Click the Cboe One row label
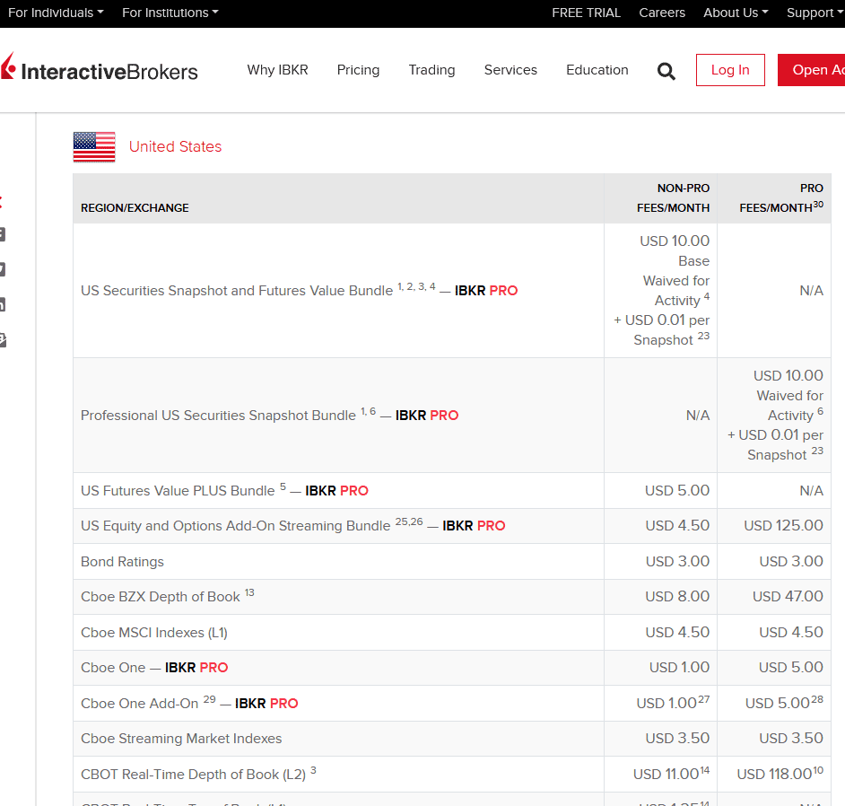This screenshot has width=845, height=806. 113,668
